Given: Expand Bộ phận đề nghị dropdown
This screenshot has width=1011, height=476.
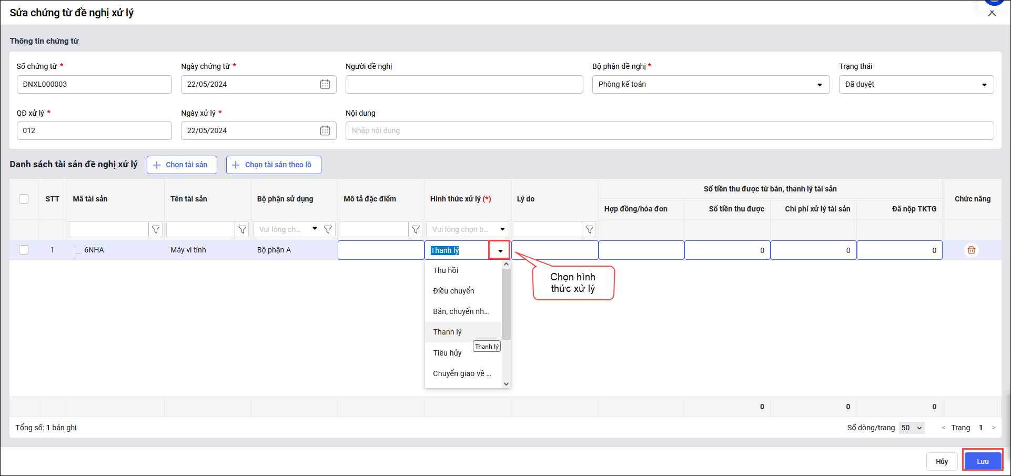Looking at the screenshot, I should [x=819, y=85].
